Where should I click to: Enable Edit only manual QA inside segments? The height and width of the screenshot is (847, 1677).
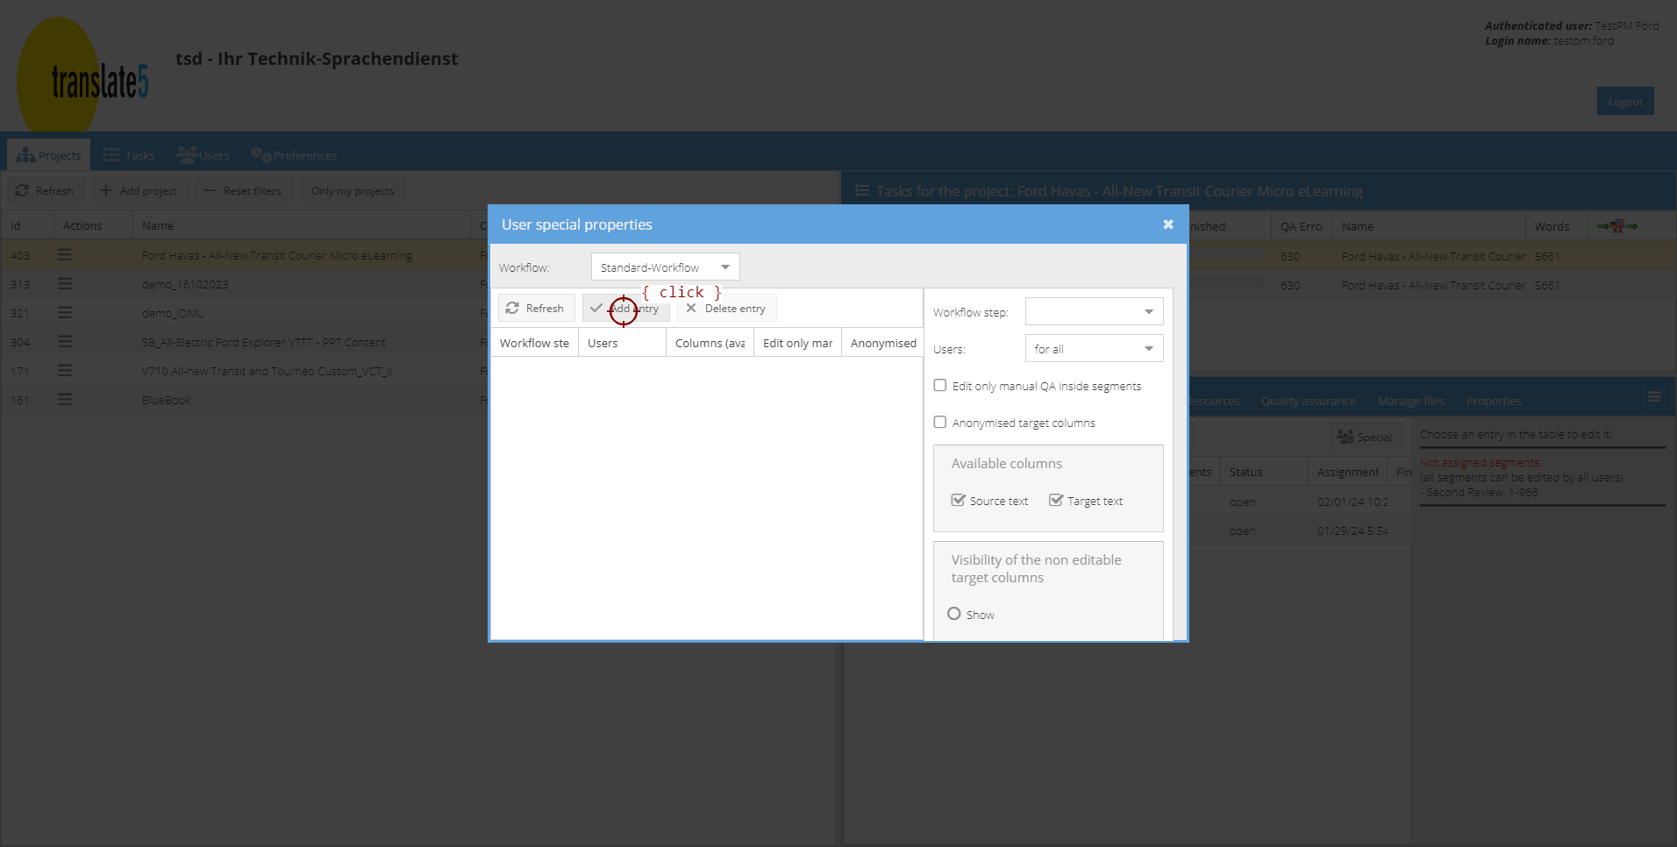[x=940, y=386]
